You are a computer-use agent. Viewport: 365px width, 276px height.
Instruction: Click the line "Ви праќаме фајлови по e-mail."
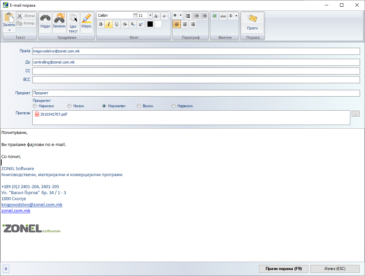(x=33, y=145)
